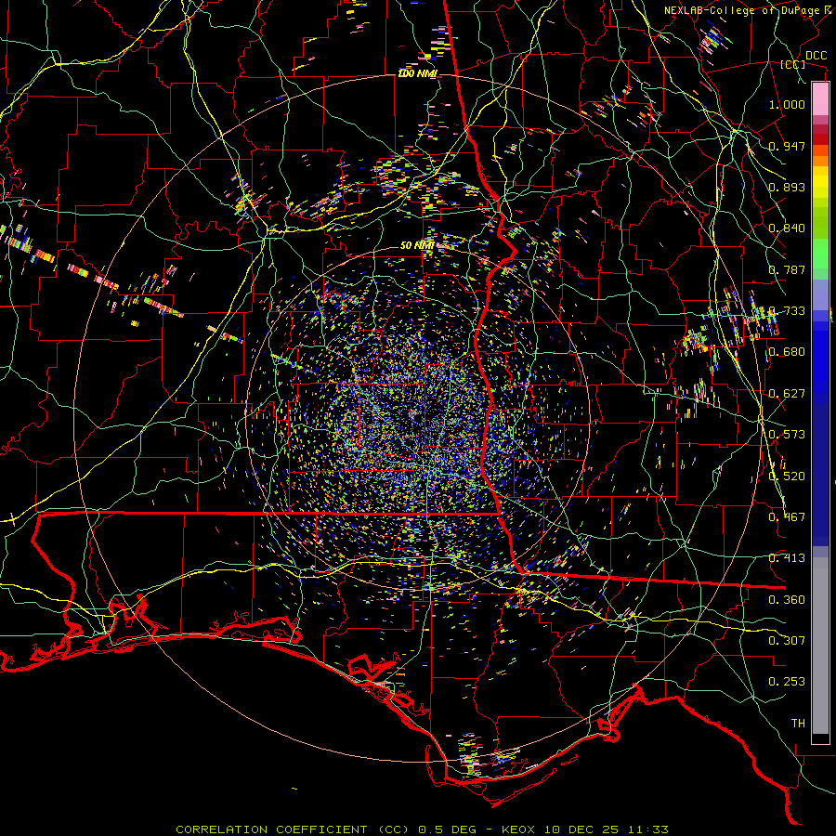Click the 0.253 scale value
Screen dimensions: 836x836
[x=787, y=682]
